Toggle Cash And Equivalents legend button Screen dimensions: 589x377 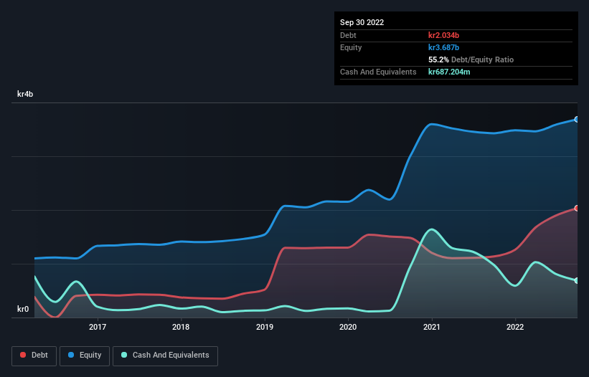point(165,355)
